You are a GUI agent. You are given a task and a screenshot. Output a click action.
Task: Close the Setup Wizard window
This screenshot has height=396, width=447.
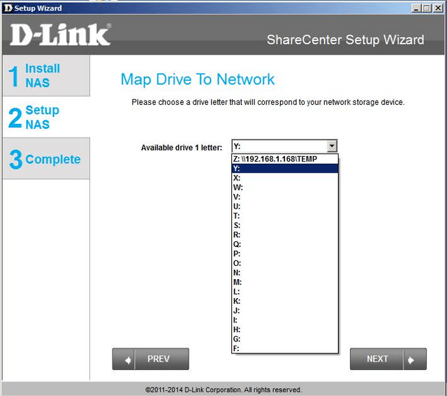[x=438, y=8]
